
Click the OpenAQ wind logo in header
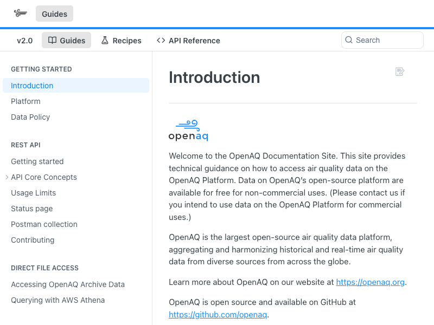[x=21, y=13]
